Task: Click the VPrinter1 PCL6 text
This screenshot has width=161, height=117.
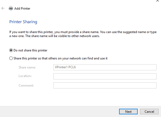Action: click(x=65, y=67)
